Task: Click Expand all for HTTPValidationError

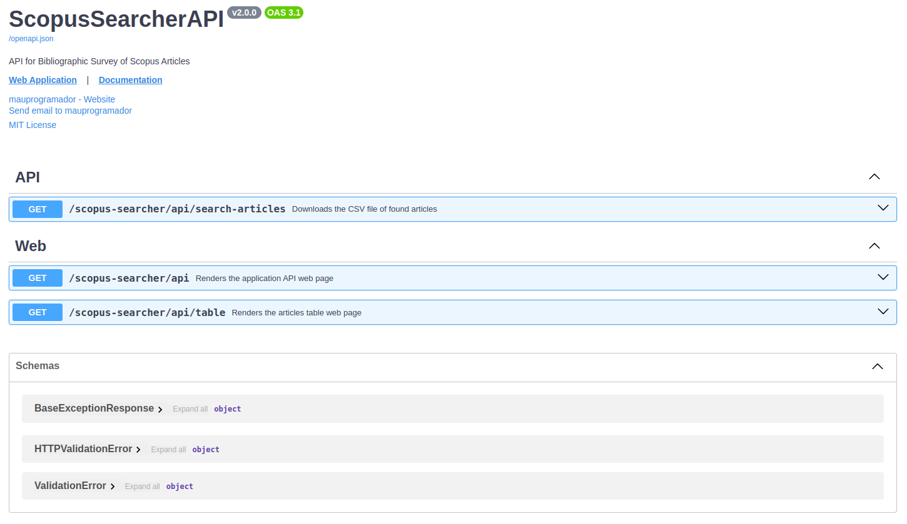Action: 168,450
